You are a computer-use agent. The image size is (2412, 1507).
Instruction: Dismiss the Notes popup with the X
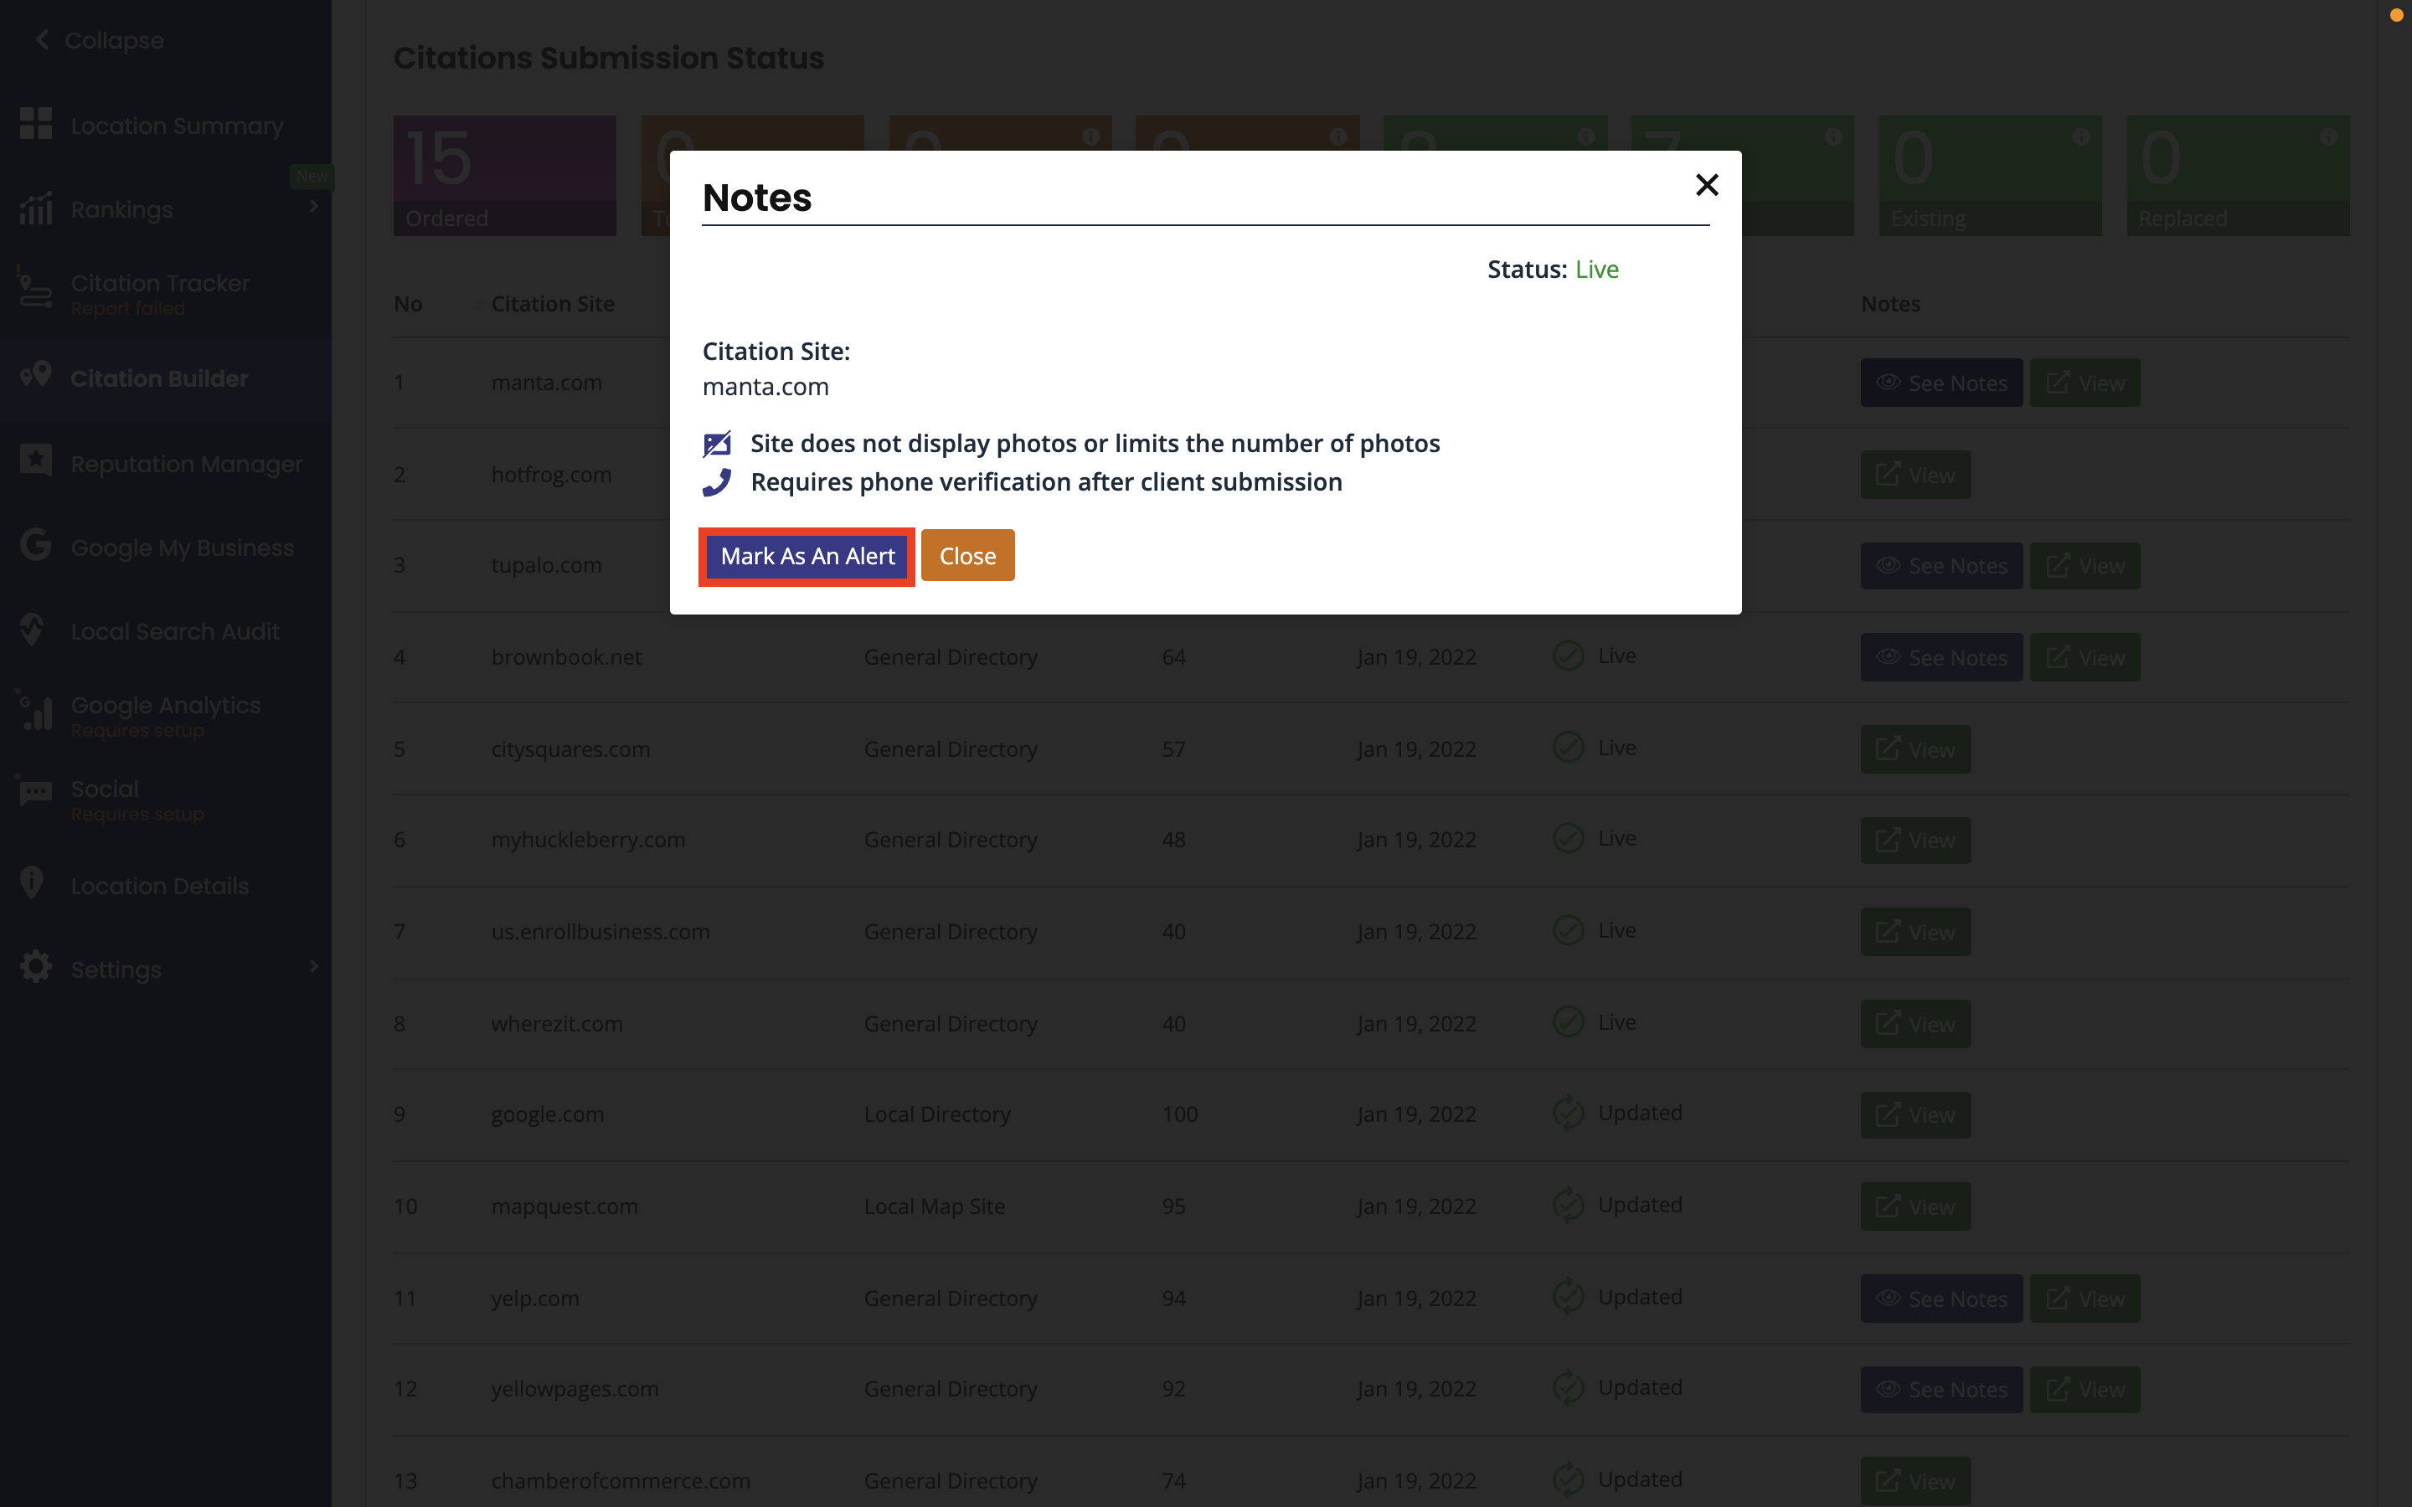coord(1706,184)
